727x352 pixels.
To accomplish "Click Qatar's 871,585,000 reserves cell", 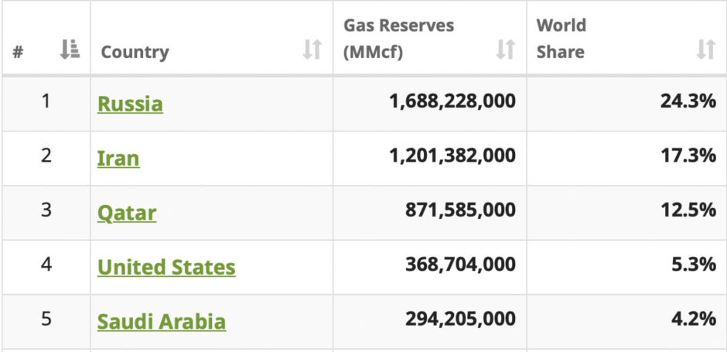I will [460, 211].
